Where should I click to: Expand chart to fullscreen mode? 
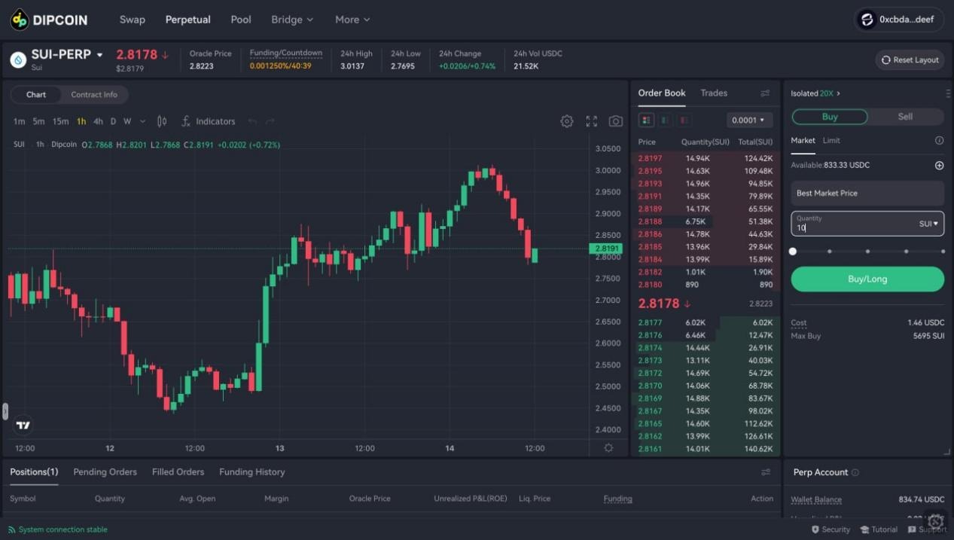point(591,121)
